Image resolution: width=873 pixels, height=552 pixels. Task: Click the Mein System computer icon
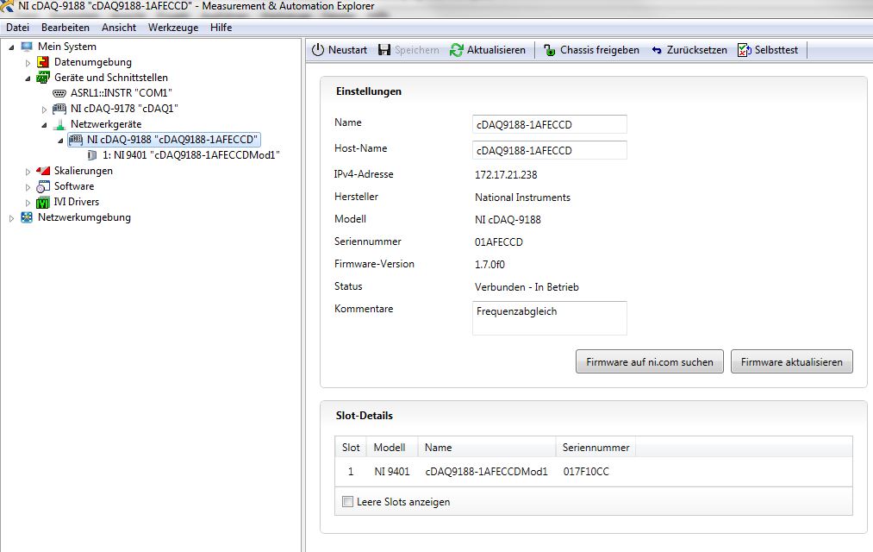pos(27,47)
